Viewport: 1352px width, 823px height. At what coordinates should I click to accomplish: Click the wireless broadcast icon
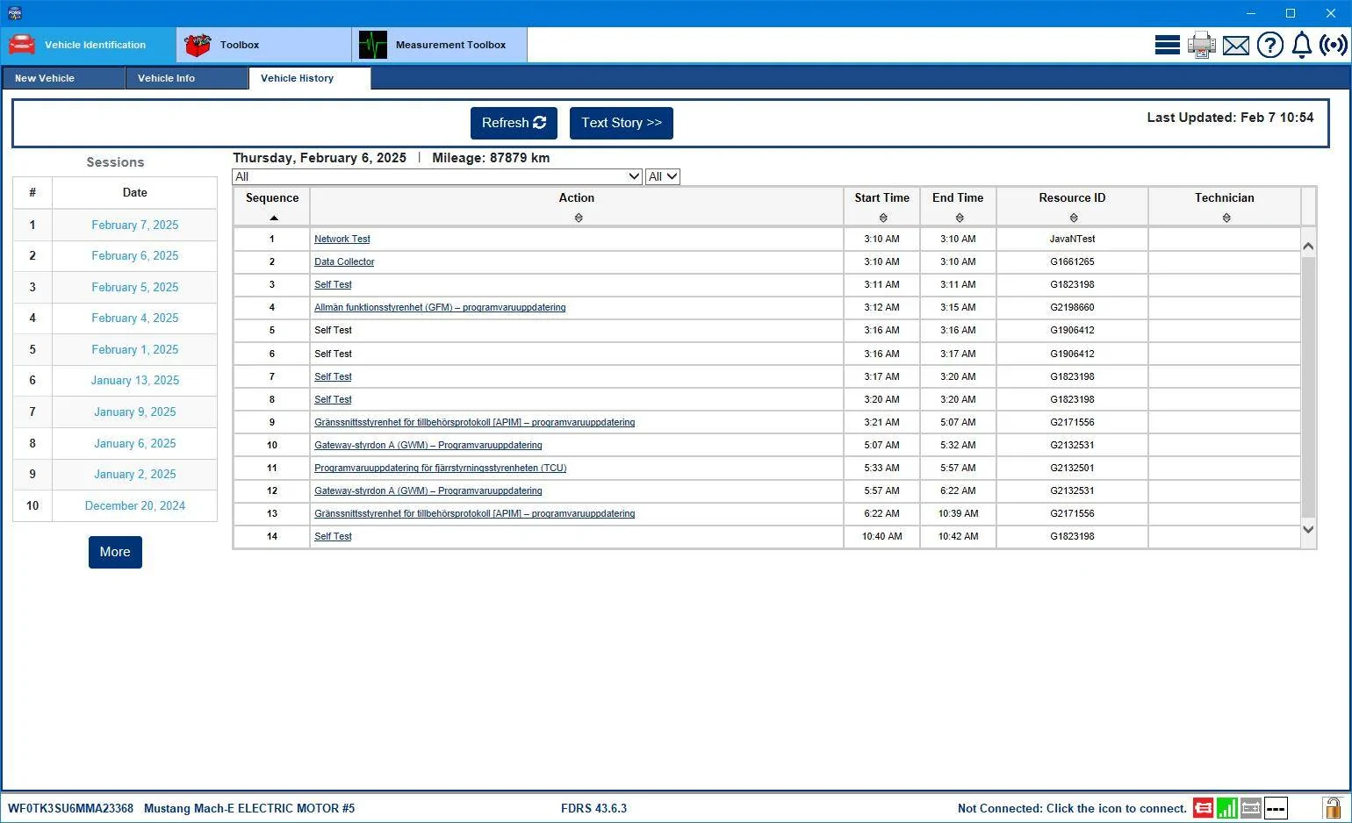coord(1333,45)
